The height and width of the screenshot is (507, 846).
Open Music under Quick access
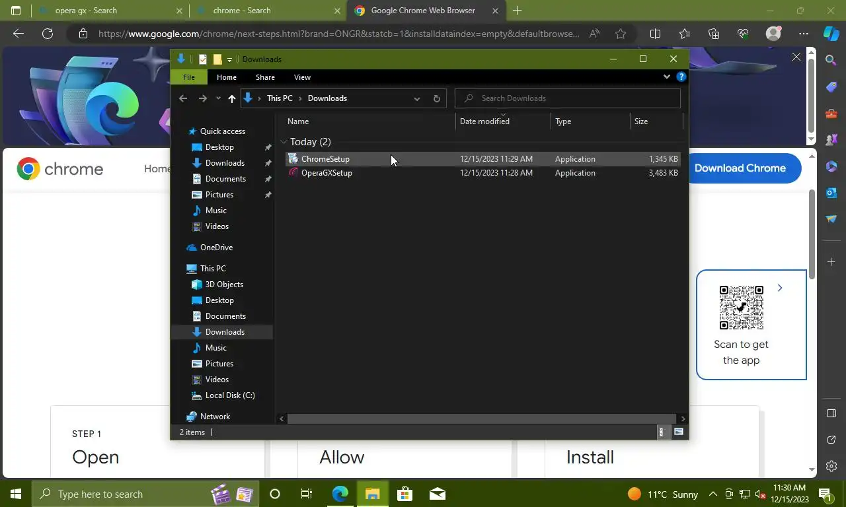[215, 211]
